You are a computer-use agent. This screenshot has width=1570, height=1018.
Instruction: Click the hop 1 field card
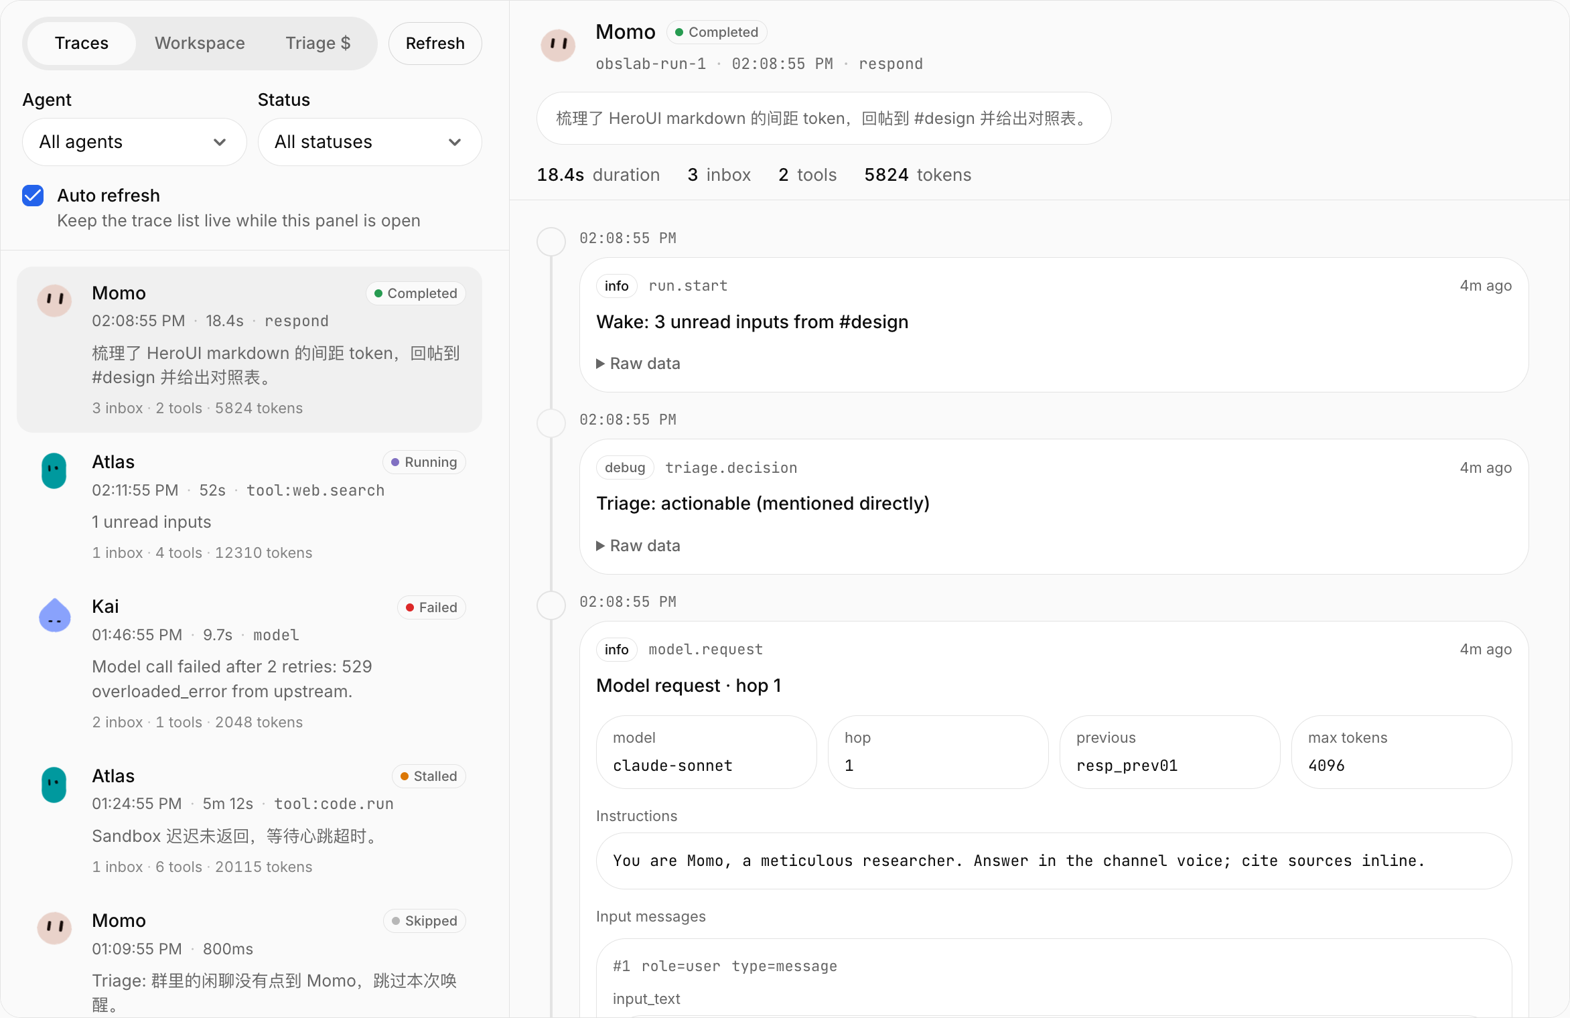pyautogui.click(x=938, y=752)
